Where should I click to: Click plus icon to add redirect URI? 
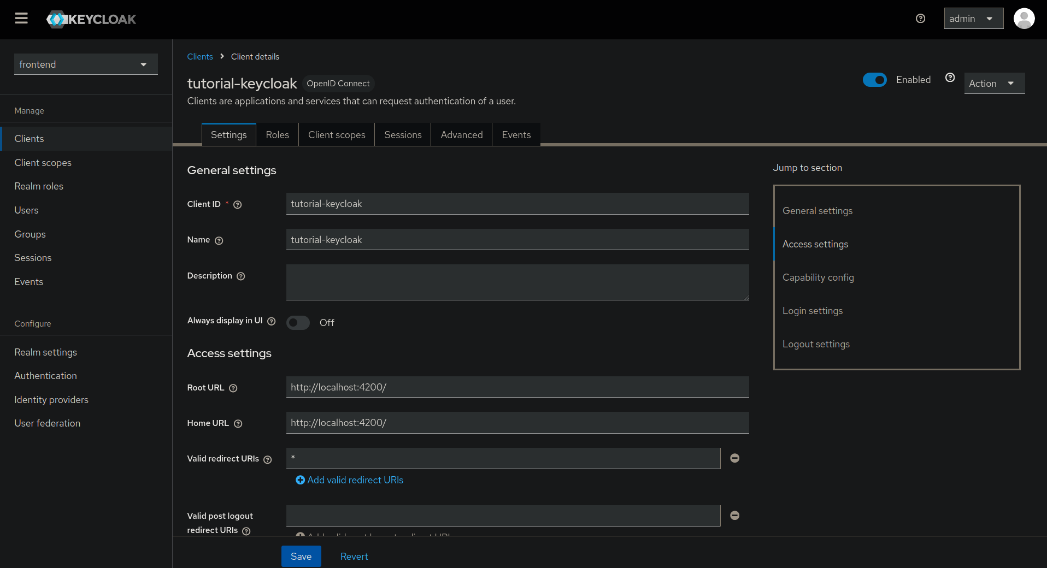pos(300,480)
